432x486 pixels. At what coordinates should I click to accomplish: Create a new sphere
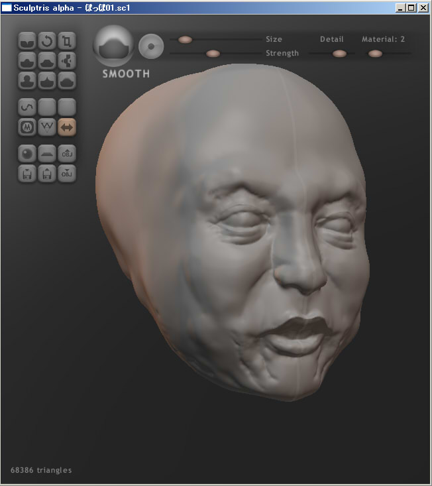click(28, 153)
